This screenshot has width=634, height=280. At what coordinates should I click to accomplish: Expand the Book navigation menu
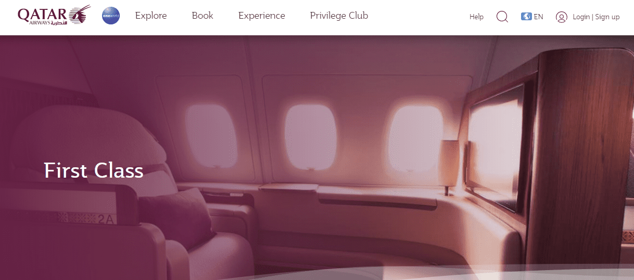click(x=202, y=16)
